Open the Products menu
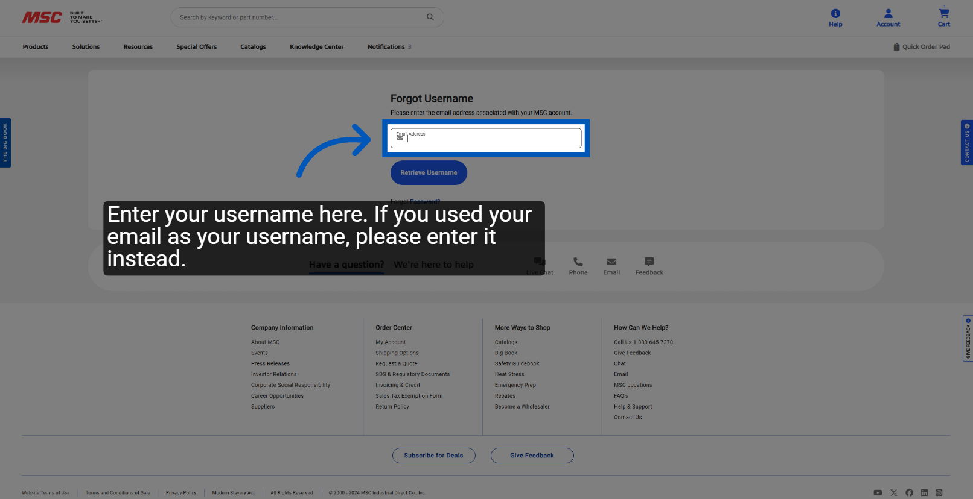The width and height of the screenshot is (973, 499). click(36, 47)
